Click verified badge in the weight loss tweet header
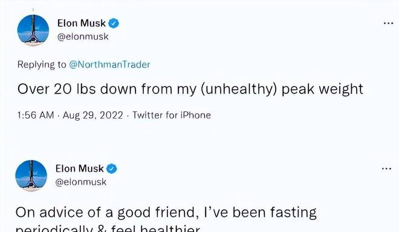Viewport: 399px width, 232px height. coord(114,24)
